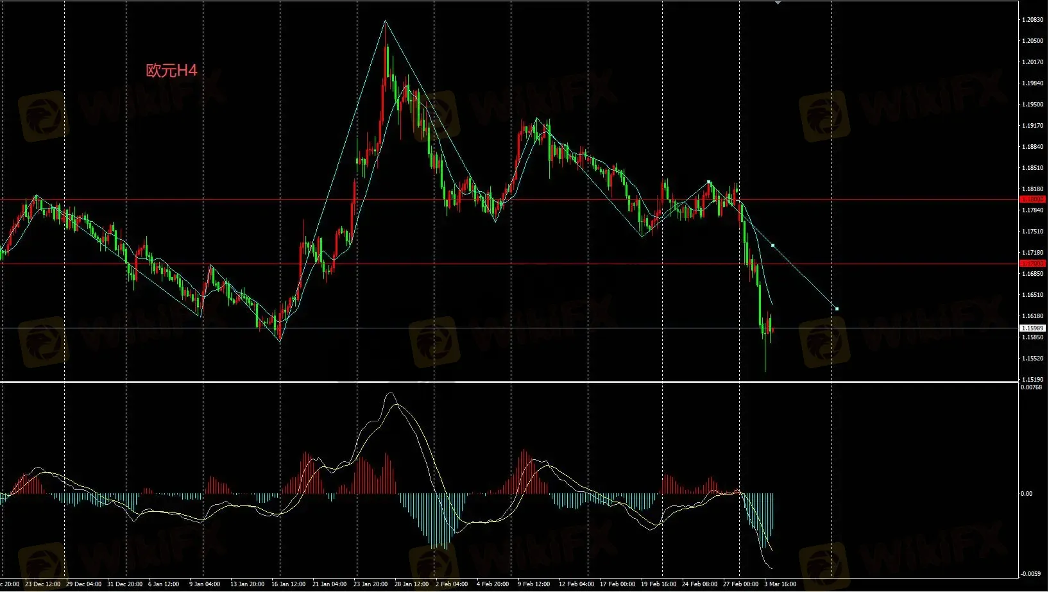
Task: Click the 17 Feb 00:00 time label
Action: point(617,584)
